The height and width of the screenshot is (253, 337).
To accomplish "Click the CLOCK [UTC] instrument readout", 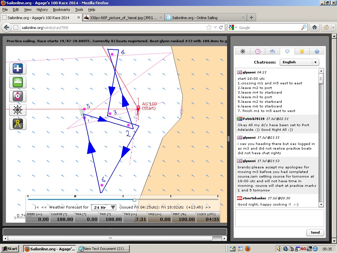I will point(208,217).
